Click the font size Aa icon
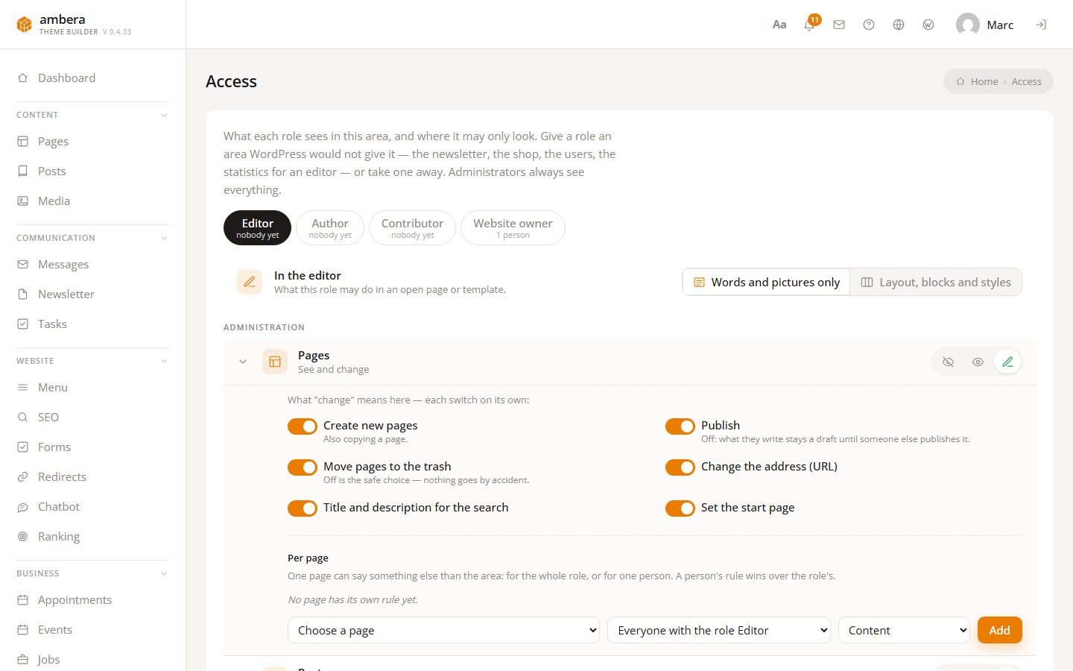Image resolution: width=1073 pixels, height=671 pixels. point(779,25)
